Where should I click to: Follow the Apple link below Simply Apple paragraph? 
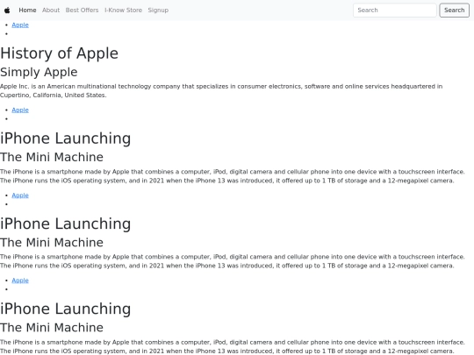(x=20, y=110)
